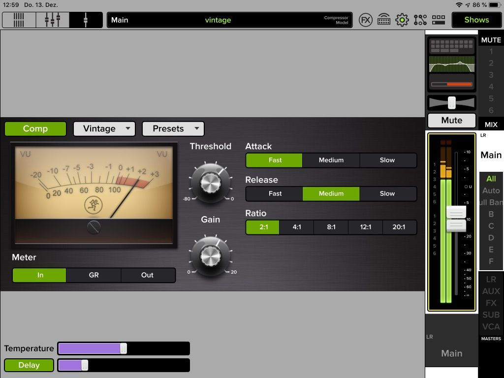Open the settings gear icon
Image resolution: width=504 pixels, height=378 pixels.
402,20
